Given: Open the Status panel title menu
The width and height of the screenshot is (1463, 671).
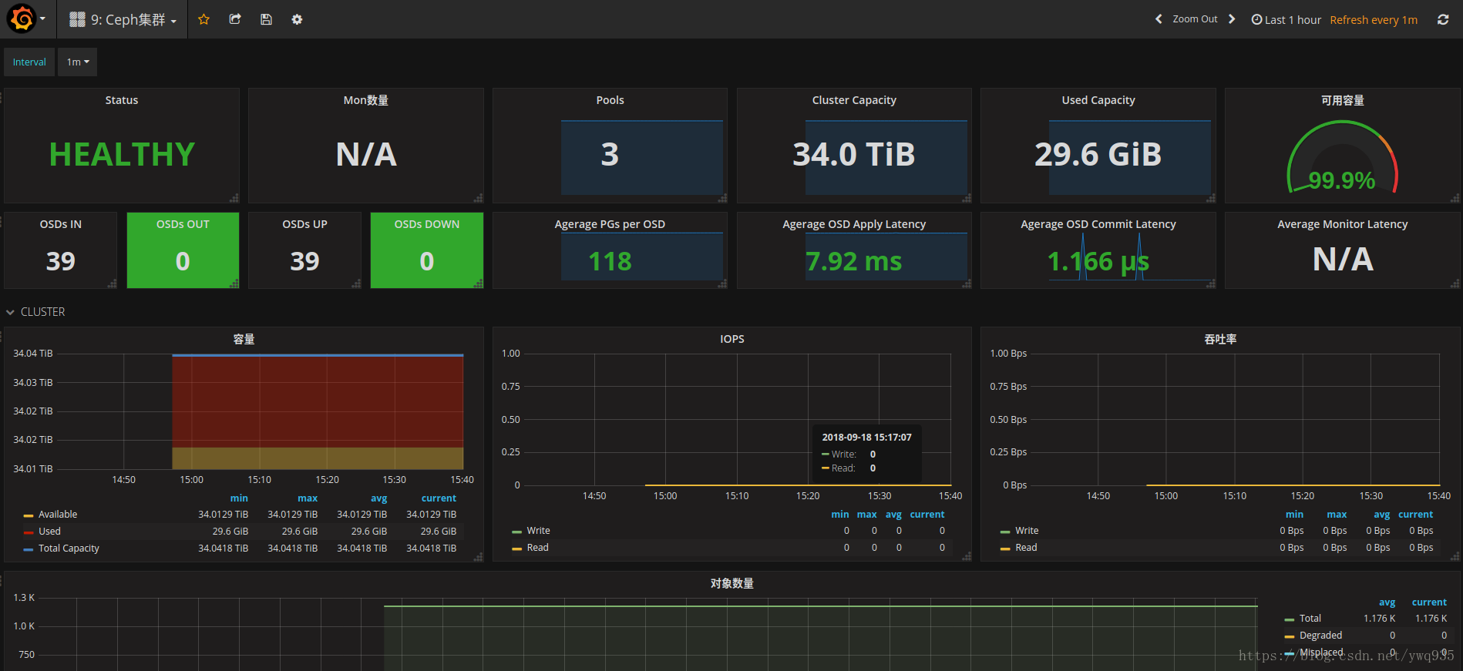Looking at the screenshot, I should pos(122,100).
